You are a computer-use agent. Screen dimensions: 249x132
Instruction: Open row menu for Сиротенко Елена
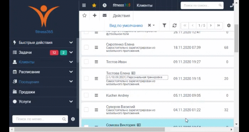tap(96, 47)
